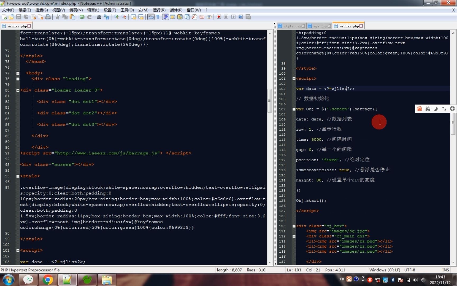Toggle the Word Wrap toolbar button
This screenshot has width=457, height=286.
(151, 17)
